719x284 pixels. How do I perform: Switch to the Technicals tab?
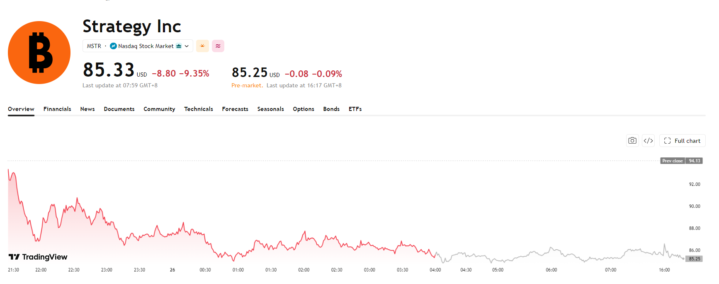[x=199, y=109]
